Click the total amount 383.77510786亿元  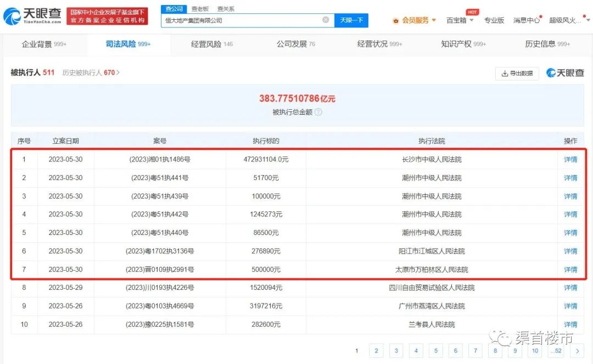pos(297,99)
